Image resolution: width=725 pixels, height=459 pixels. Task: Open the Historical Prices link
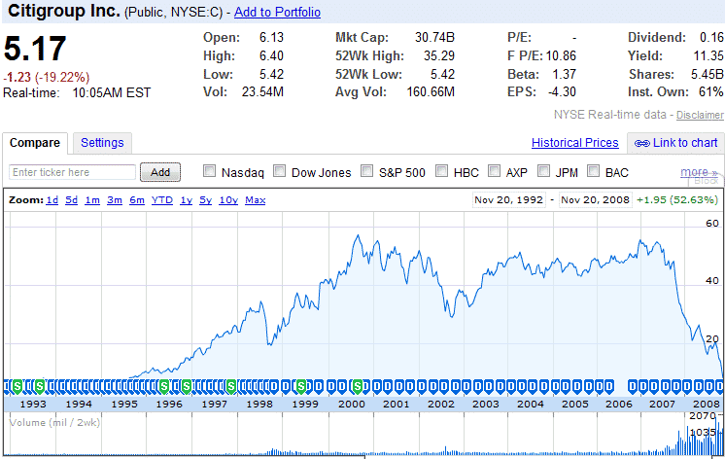[x=574, y=143]
